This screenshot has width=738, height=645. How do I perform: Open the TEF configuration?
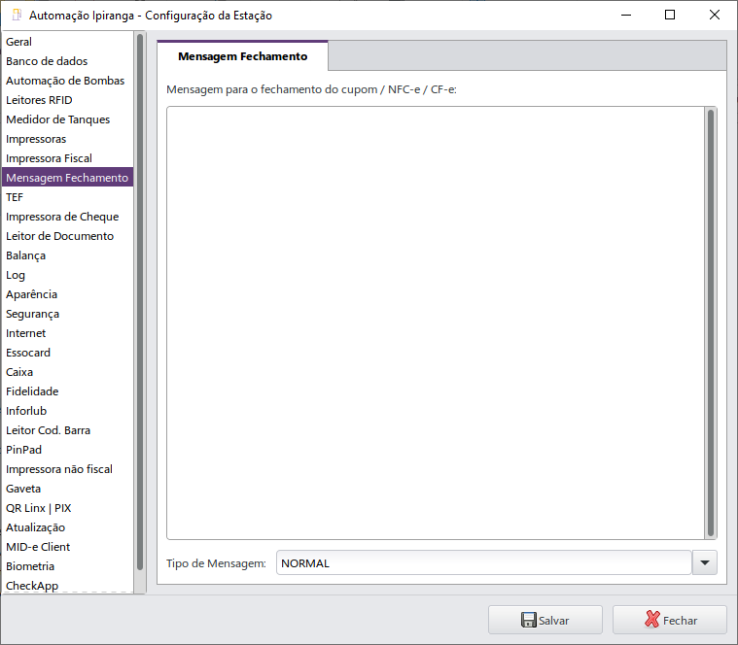click(x=67, y=197)
